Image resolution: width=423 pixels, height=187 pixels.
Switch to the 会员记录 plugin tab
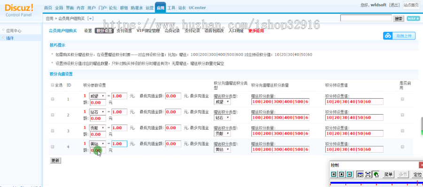click(x=172, y=31)
